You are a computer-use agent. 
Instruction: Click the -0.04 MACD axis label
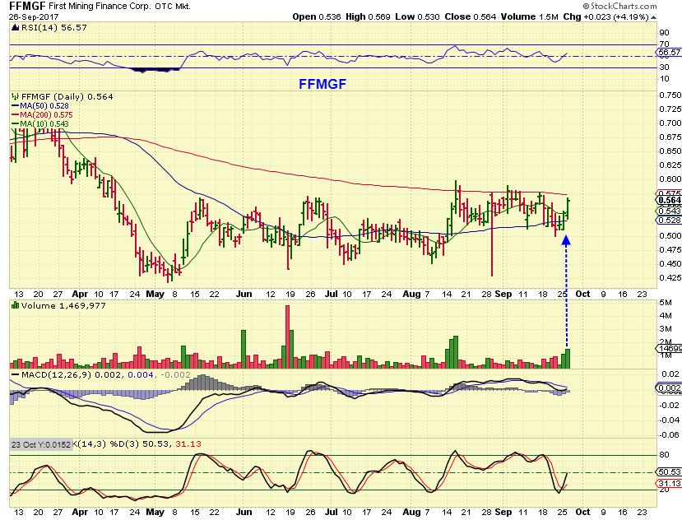coord(670,420)
